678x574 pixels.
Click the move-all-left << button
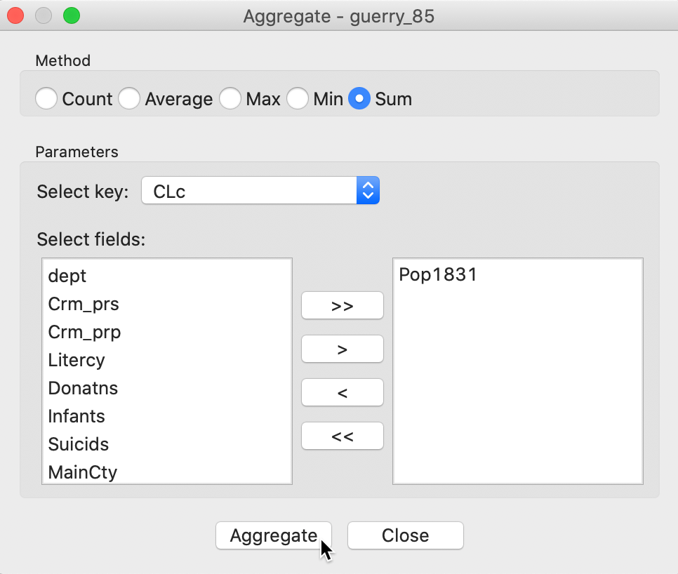[342, 436]
